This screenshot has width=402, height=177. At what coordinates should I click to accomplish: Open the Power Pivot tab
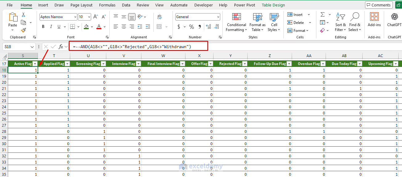(x=245, y=5)
